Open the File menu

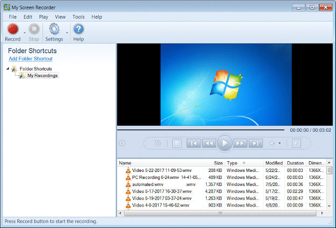point(13,17)
